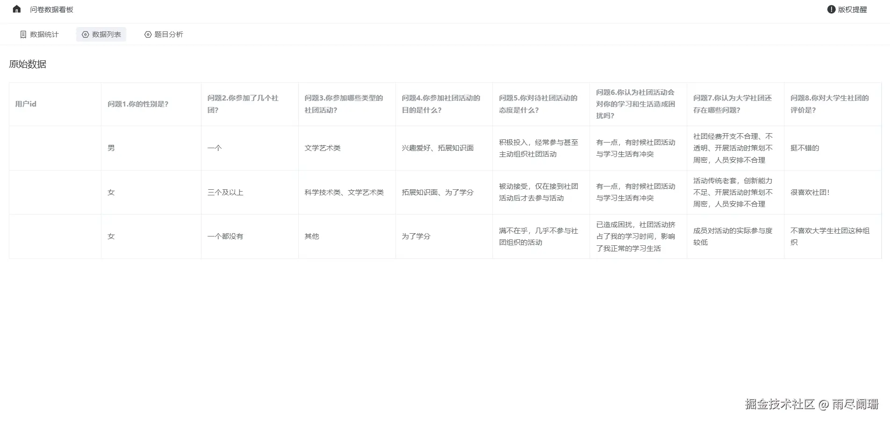
Task: Click the 男 gender cell
Action: click(151, 148)
